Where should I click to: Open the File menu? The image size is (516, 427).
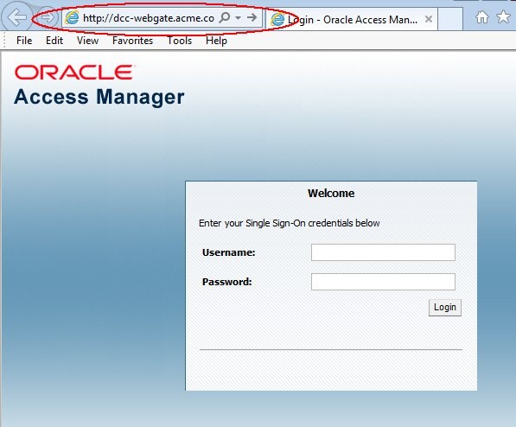tap(24, 41)
